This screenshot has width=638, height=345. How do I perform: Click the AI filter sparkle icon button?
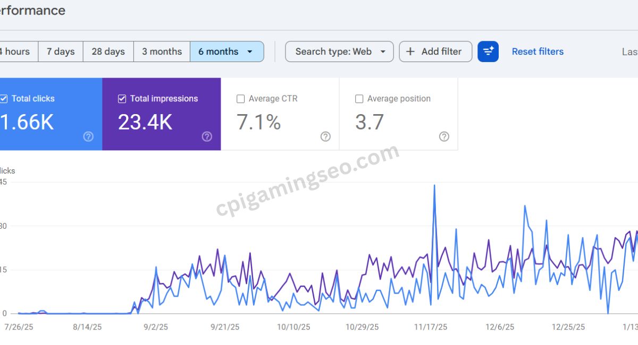[488, 51]
